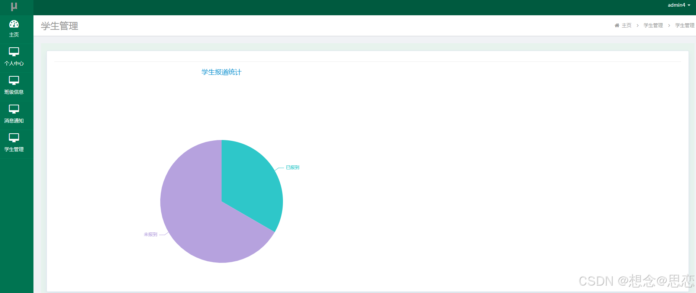The height and width of the screenshot is (293, 696).
Task: Click the 学生报道统计 chart title
Action: (222, 72)
